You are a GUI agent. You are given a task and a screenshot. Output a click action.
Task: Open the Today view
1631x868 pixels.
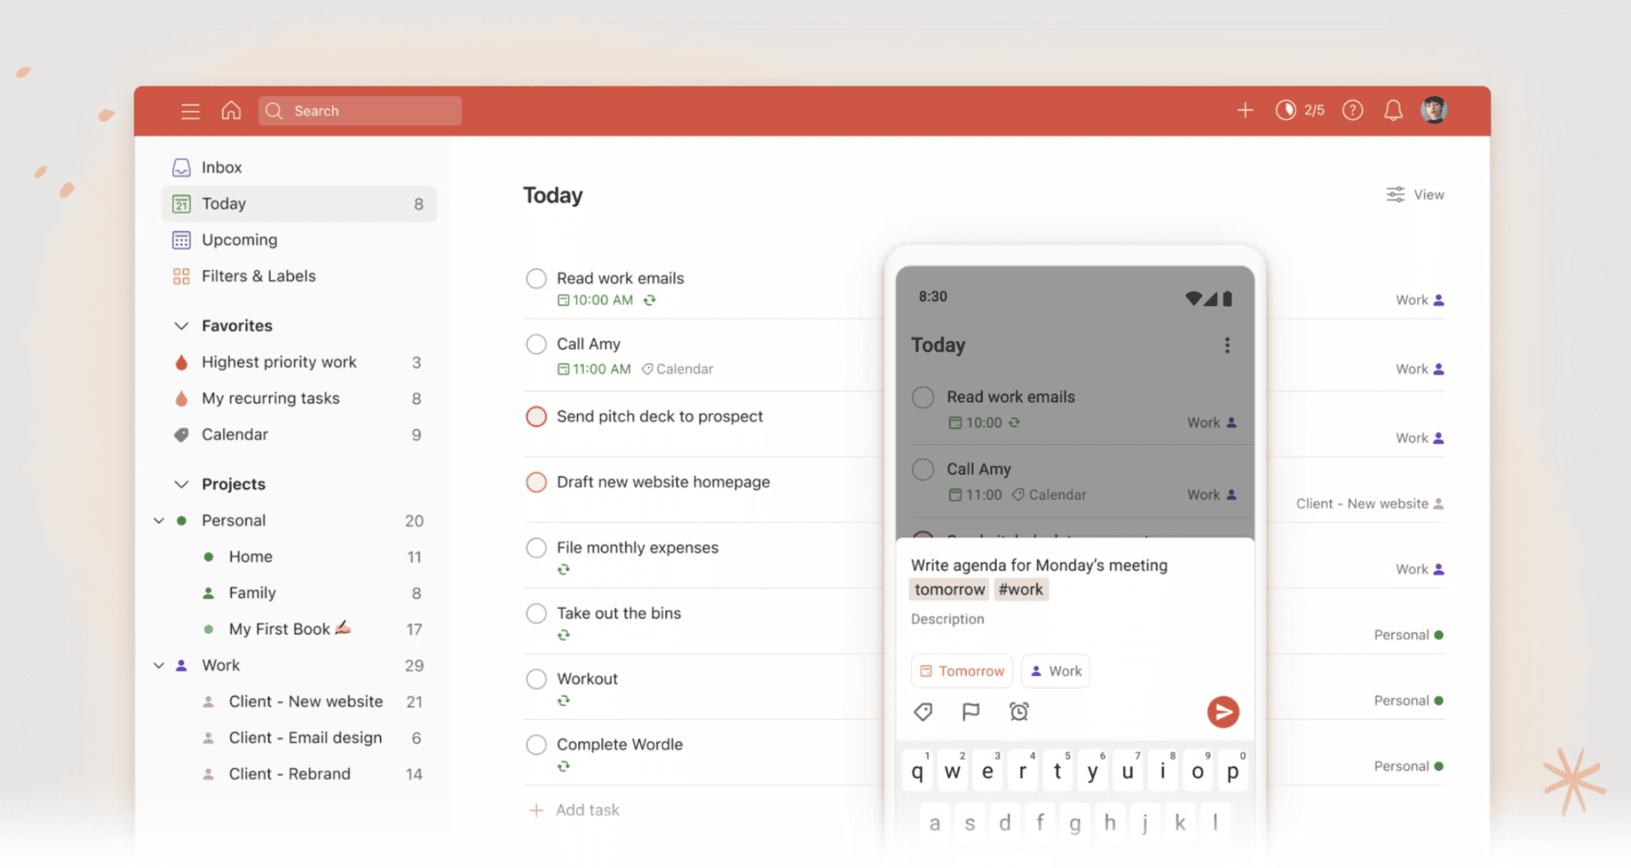[223, 203]
